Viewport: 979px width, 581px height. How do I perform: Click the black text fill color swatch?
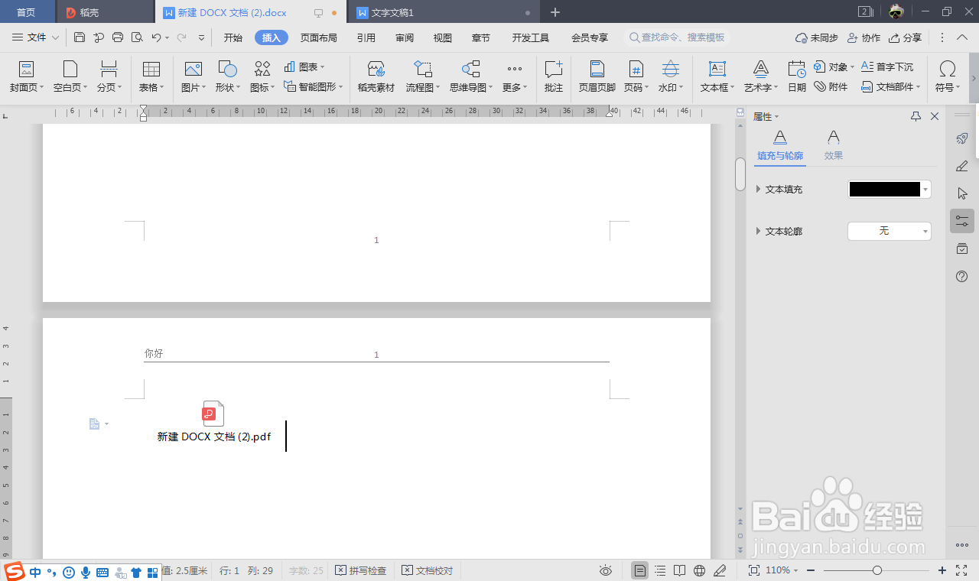click(885, 189)
